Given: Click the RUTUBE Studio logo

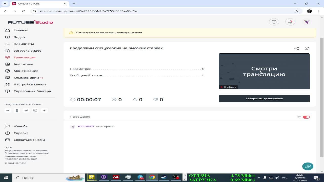Looking at the screenshot, I should (x=30, y=22).
